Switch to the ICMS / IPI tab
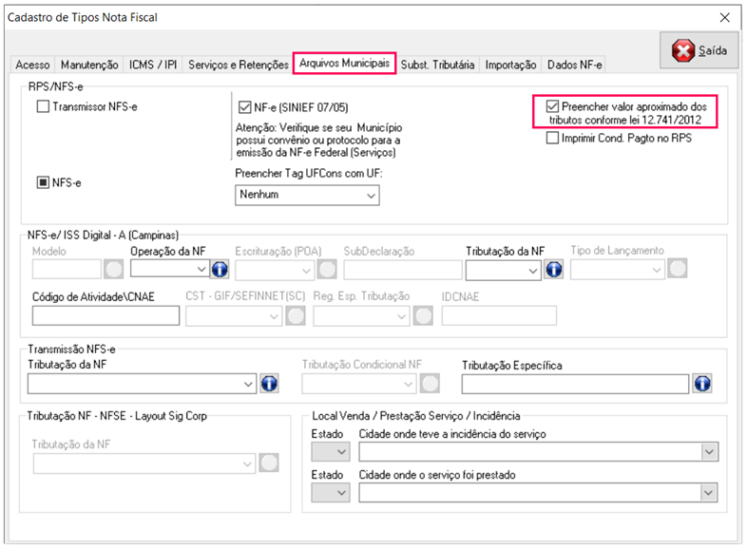 pyautogui.click(x=153, y=66)
